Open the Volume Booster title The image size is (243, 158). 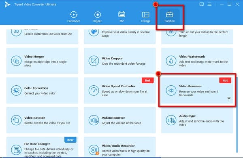pos(113,118)
